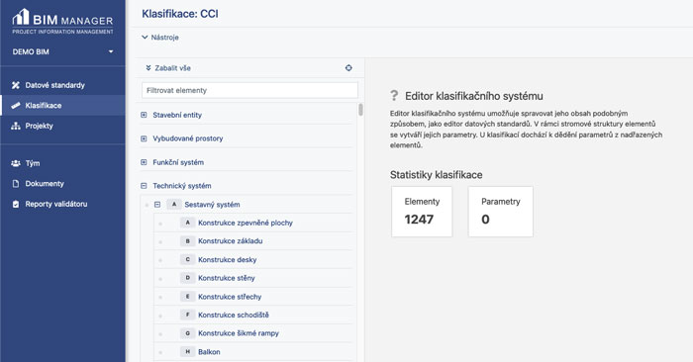Select Balkon element
693x362 pixels.
pyautogui.click(x=253, y=352)
